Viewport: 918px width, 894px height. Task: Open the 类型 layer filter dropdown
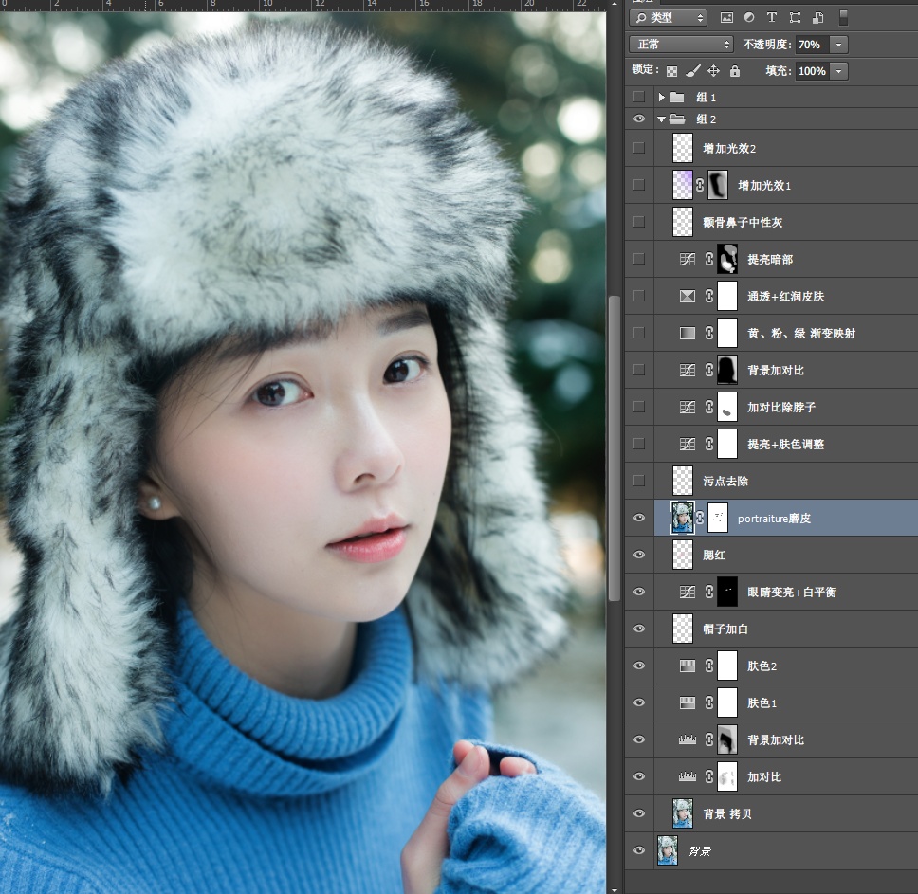(668, 18)
